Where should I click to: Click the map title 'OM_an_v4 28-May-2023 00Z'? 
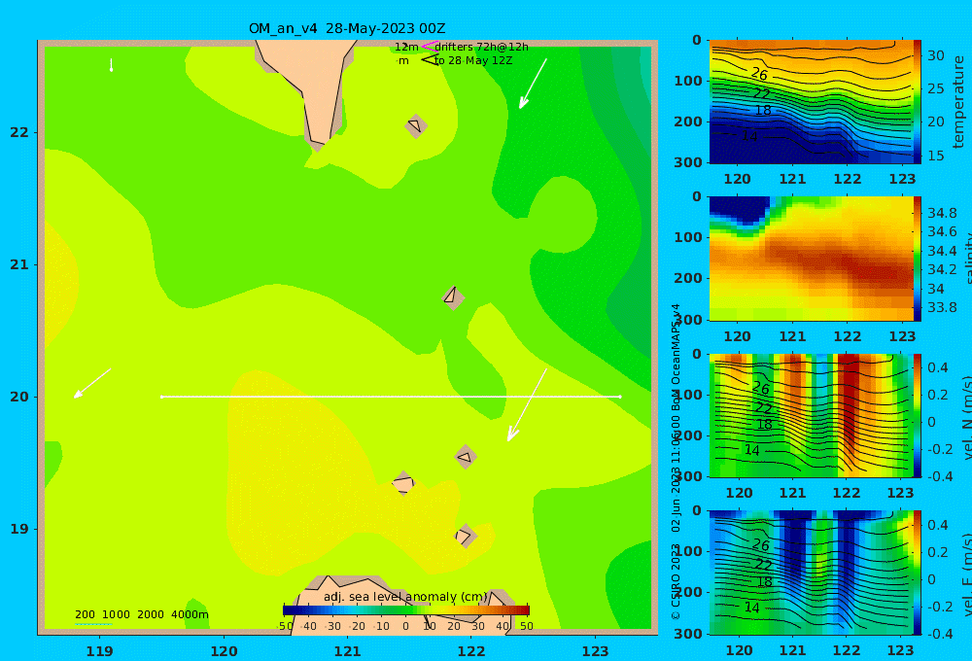[347, 28]
